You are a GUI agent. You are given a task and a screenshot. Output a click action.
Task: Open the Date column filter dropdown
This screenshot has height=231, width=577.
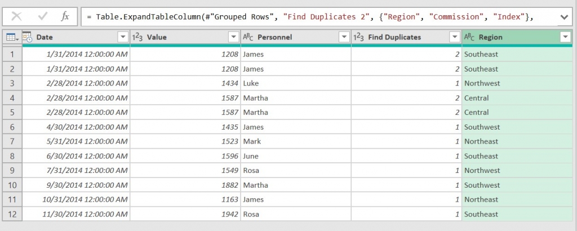tap(123, 37)
